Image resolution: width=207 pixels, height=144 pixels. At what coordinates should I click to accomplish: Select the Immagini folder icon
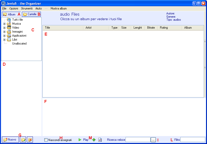[x=9, y=32]
